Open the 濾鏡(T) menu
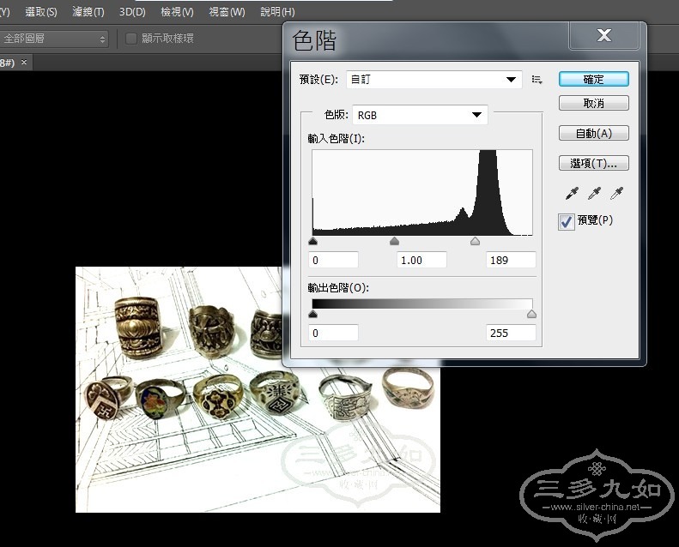 click(x=88, y=12)
